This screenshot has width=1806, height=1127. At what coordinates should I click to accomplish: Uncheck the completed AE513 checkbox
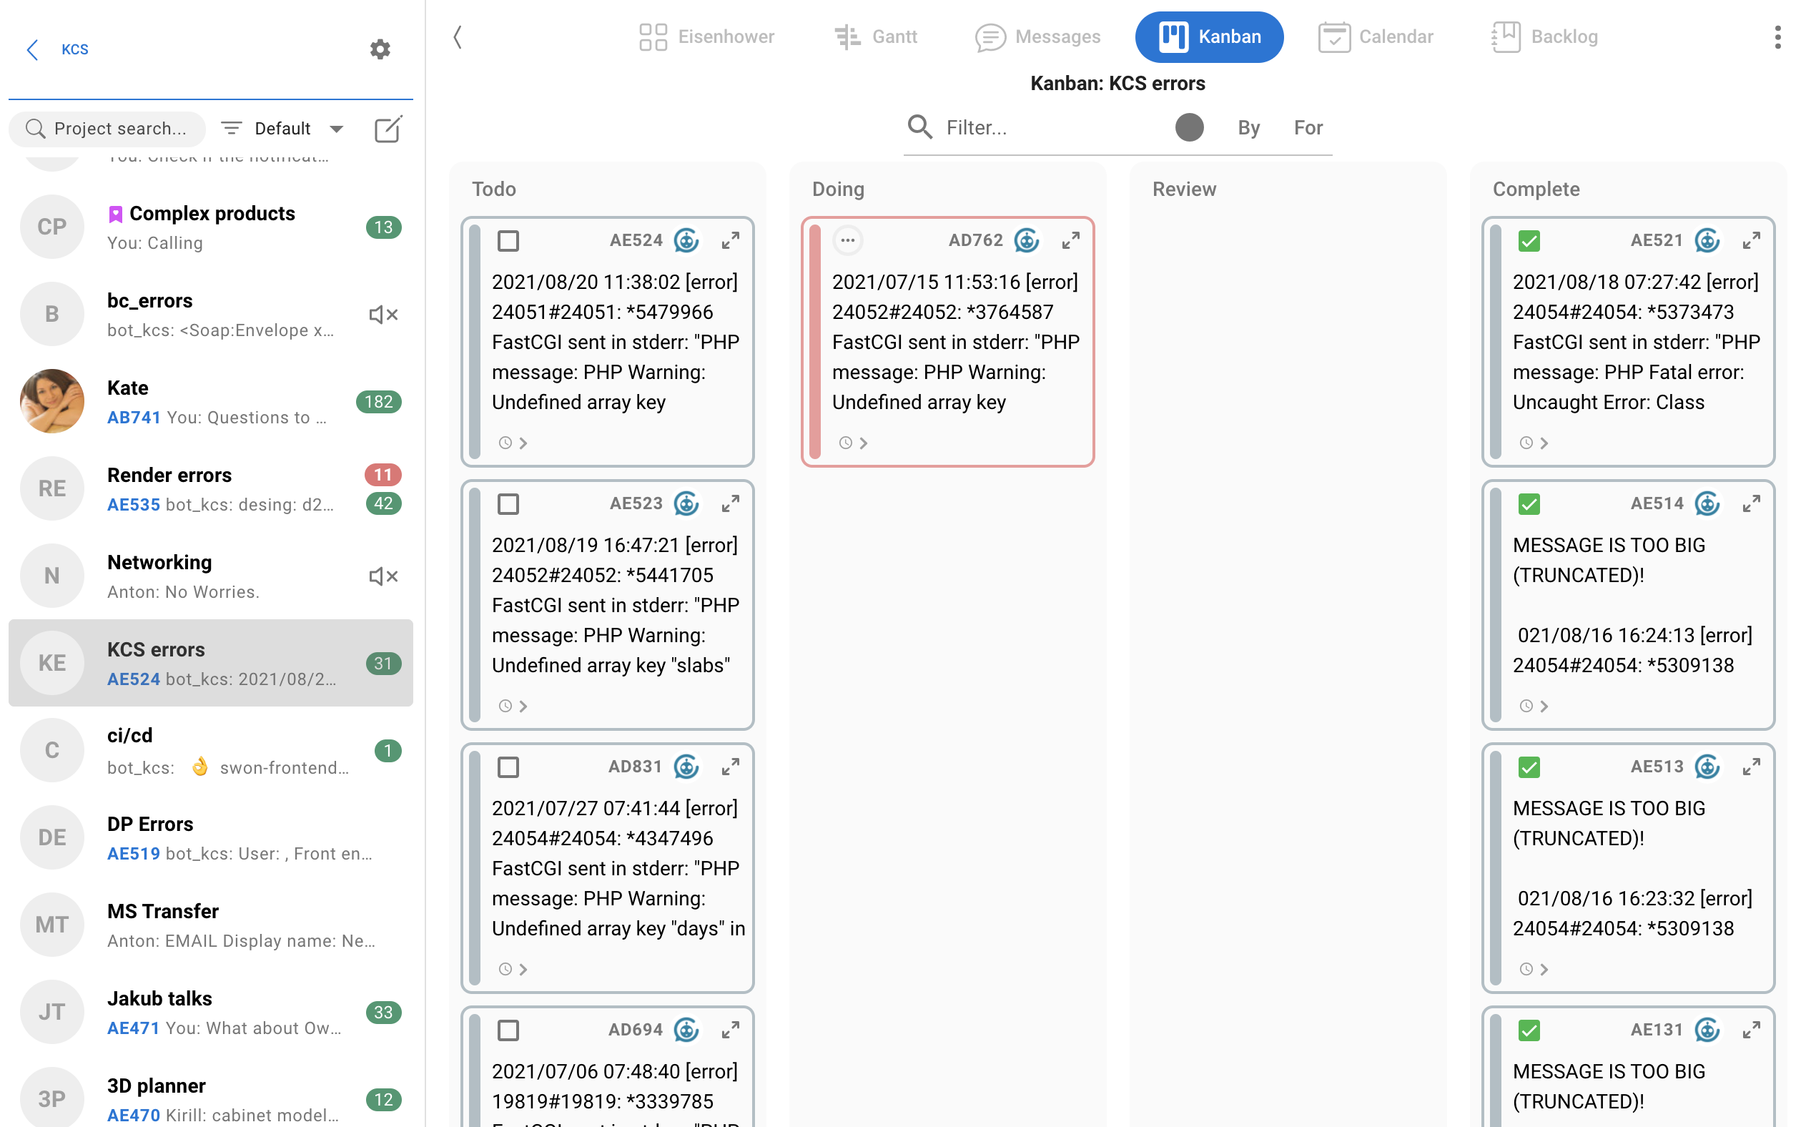coord(1529,767)
